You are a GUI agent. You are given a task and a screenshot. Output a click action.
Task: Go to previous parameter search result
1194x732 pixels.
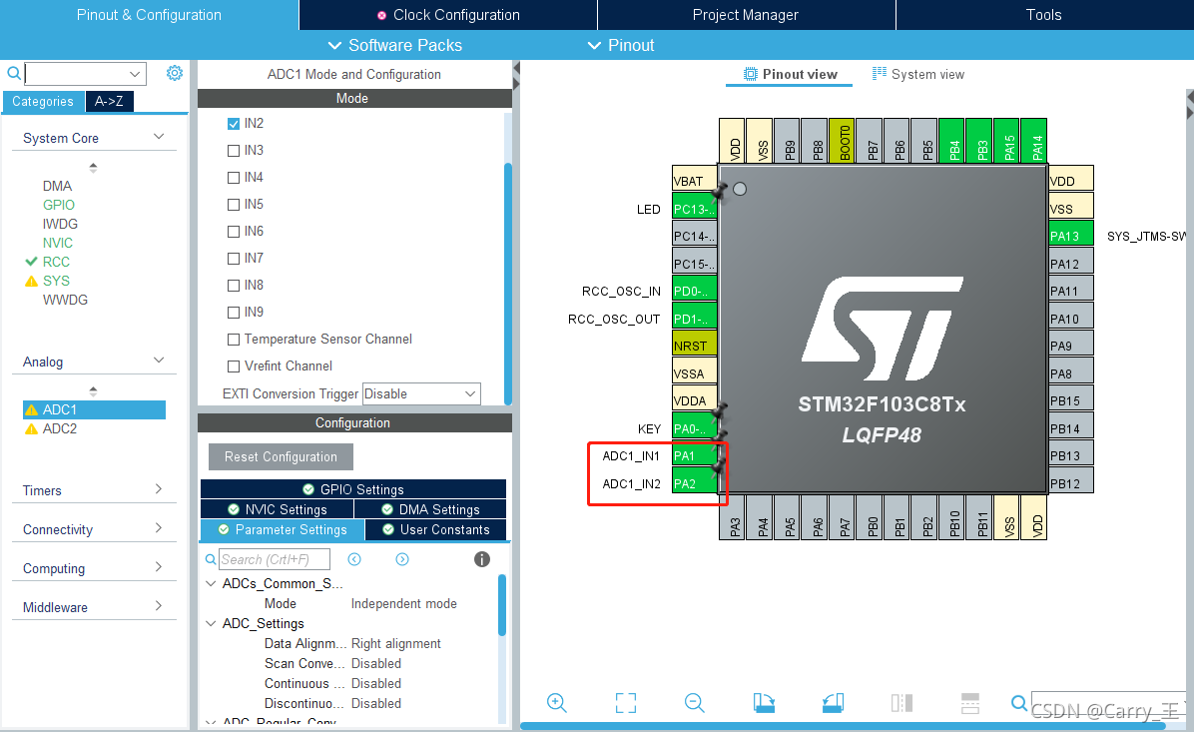click(354, 559)
